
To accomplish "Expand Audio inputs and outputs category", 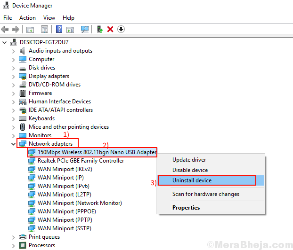I will click(x=13, y=51).
